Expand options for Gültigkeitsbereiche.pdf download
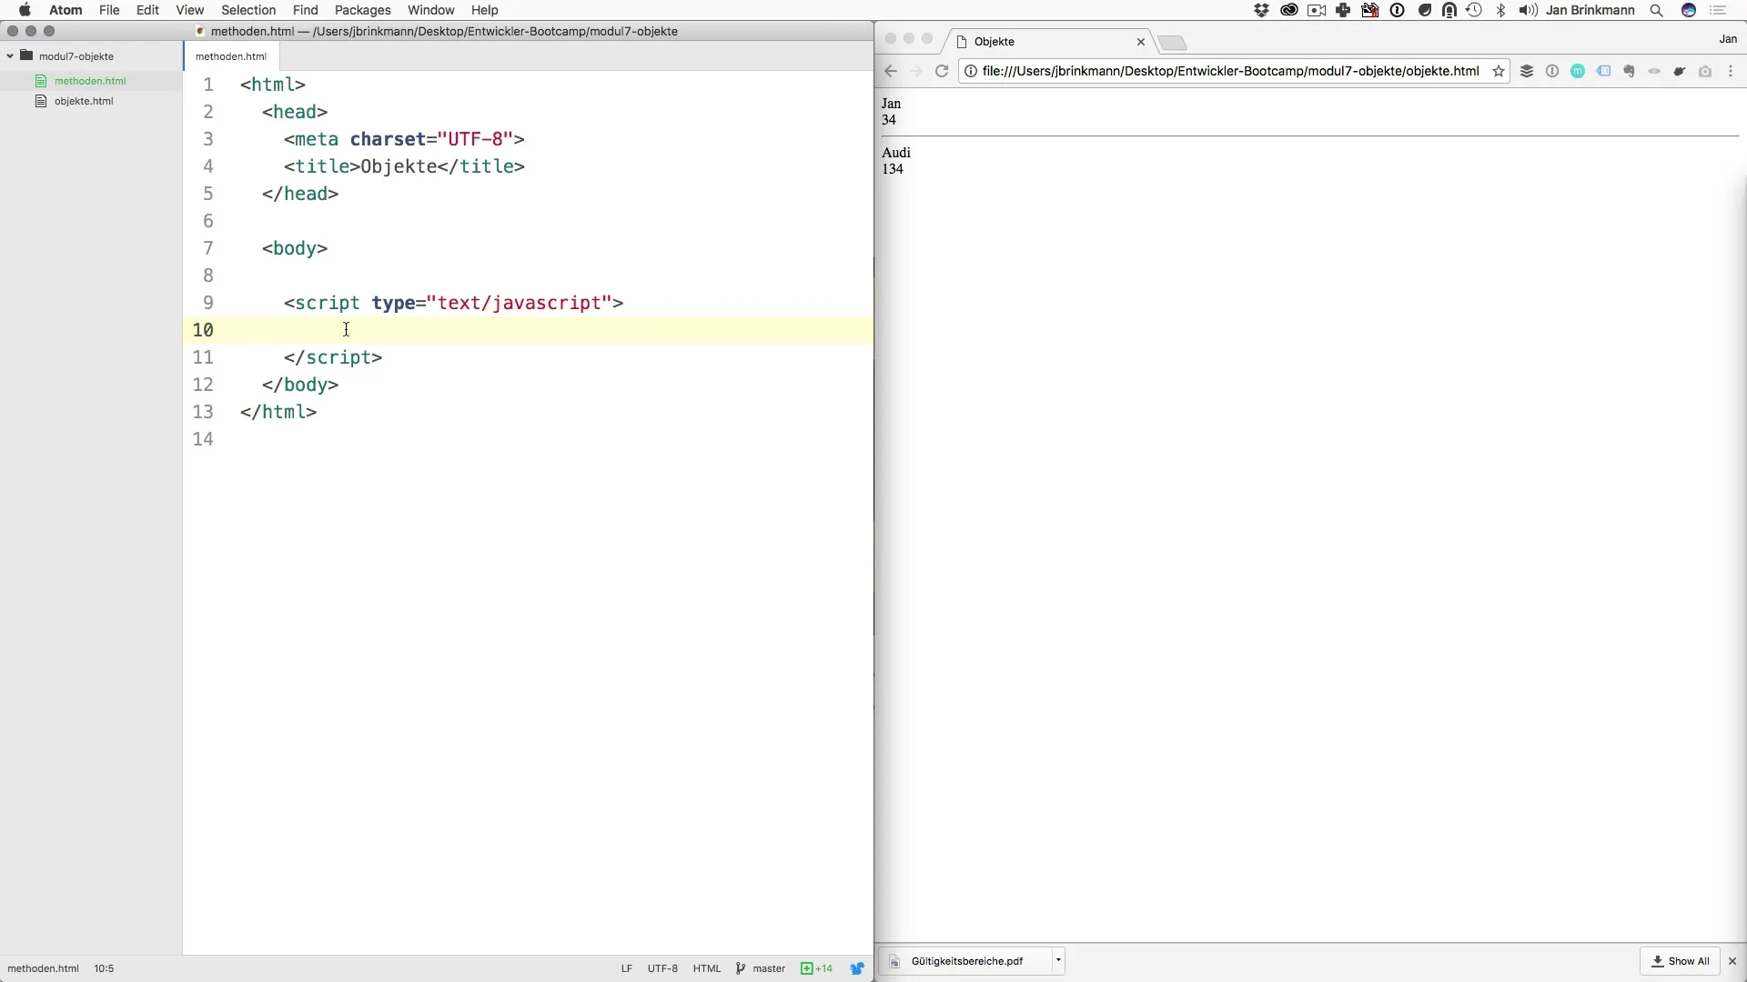The height and width of the screenshot is (982, 1747). (x=1058, y=960)
